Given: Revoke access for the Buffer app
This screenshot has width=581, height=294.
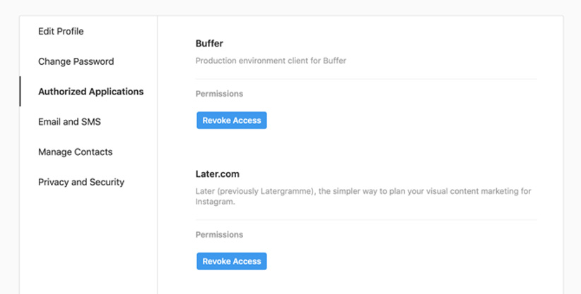Looking at the screenshot, I should (231, 121).
